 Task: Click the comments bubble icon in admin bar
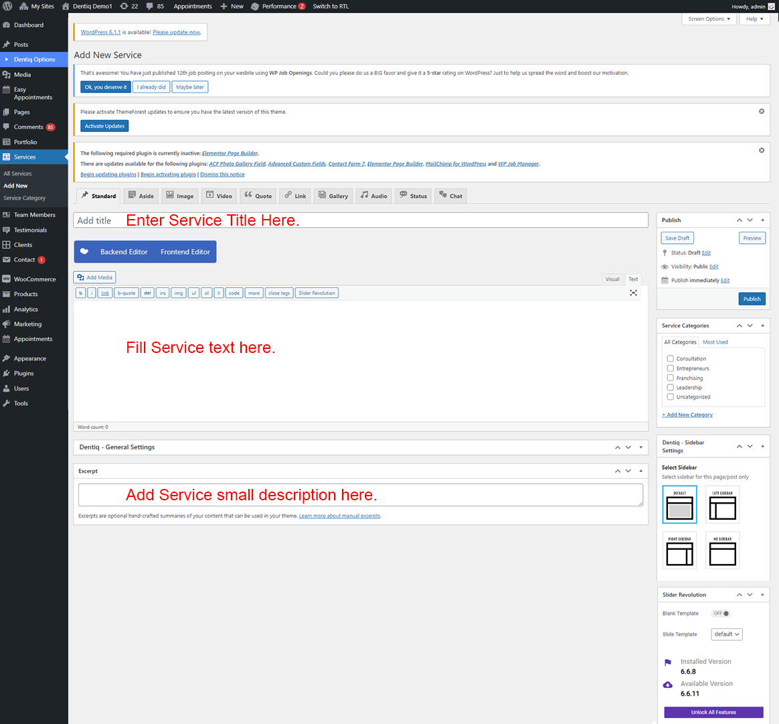[149, 6]
